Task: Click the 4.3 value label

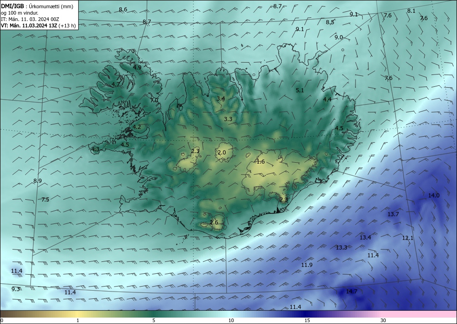Action: coord(96,149)
